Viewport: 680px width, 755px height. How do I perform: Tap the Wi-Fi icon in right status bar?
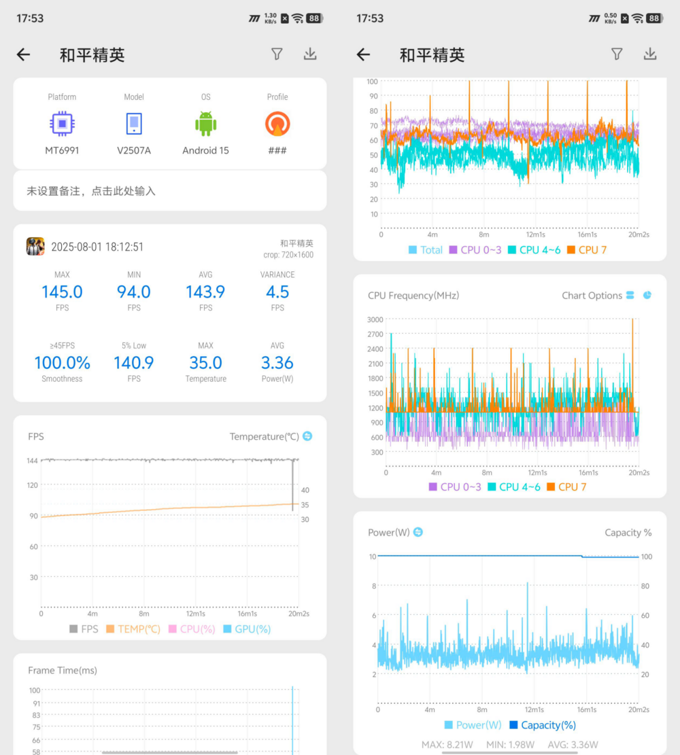[638, 18]
